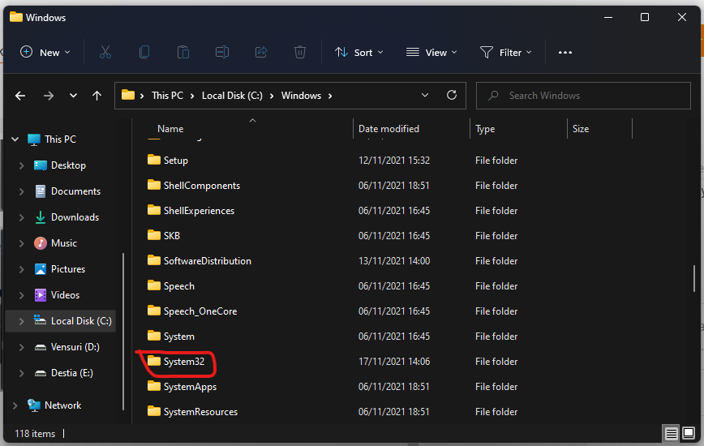Expand the Local Disk (C:) node

point(21,321)
